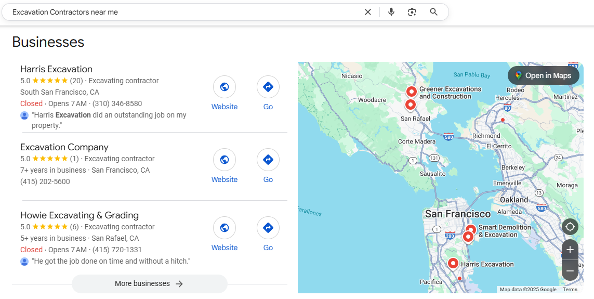The height and width of the screenshot is (299, 594).
Task: Zoom in on the map
Action: pyautogui.click(x=570, y=250)
